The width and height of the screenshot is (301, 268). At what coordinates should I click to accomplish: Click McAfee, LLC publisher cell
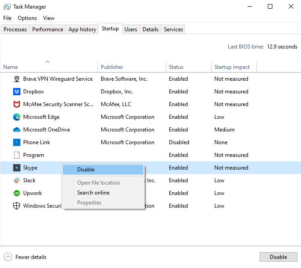(116, 104)
